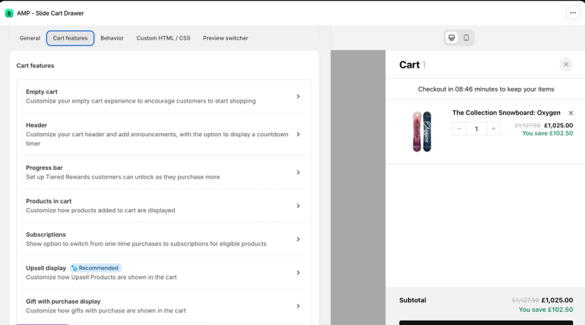Open Upsell display settings title
This screenshot has width=585, height=325.
(x=46, y=268)
